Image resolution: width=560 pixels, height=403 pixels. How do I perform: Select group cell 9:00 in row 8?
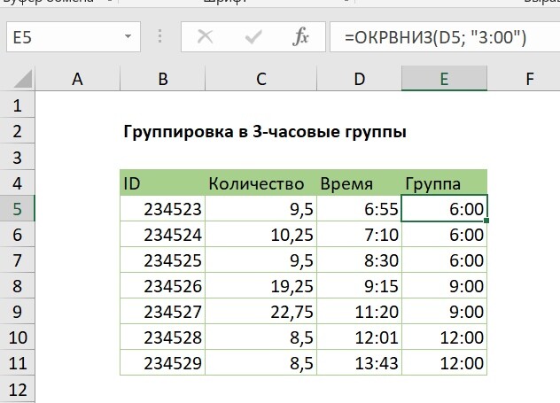(444, 285)
